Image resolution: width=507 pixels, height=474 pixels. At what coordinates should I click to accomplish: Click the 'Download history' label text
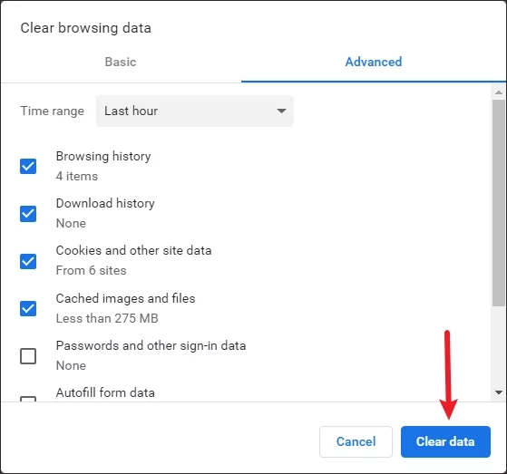(x=105, y=204)
